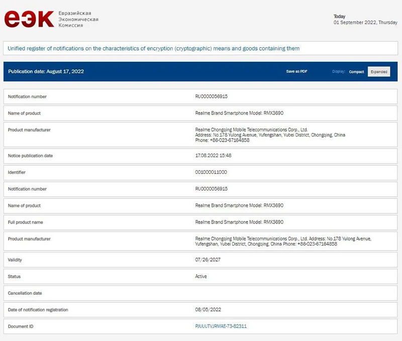Click Save as PDF
This screenshot has width=402, height=341.
[296, 71]
